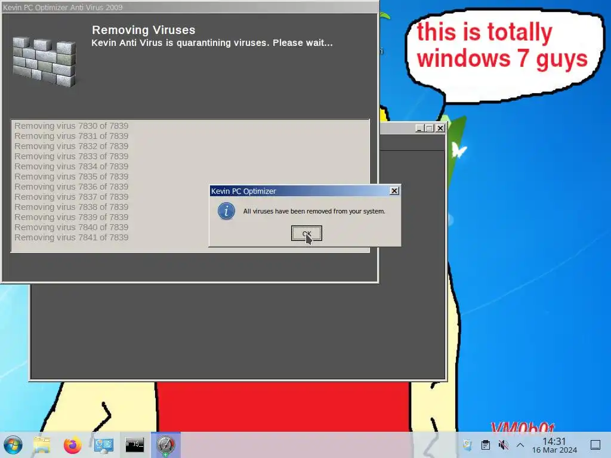Select the 'Removing virus 7833 of 7839' line
Screen dimensions: 611x458
(72, 156)
